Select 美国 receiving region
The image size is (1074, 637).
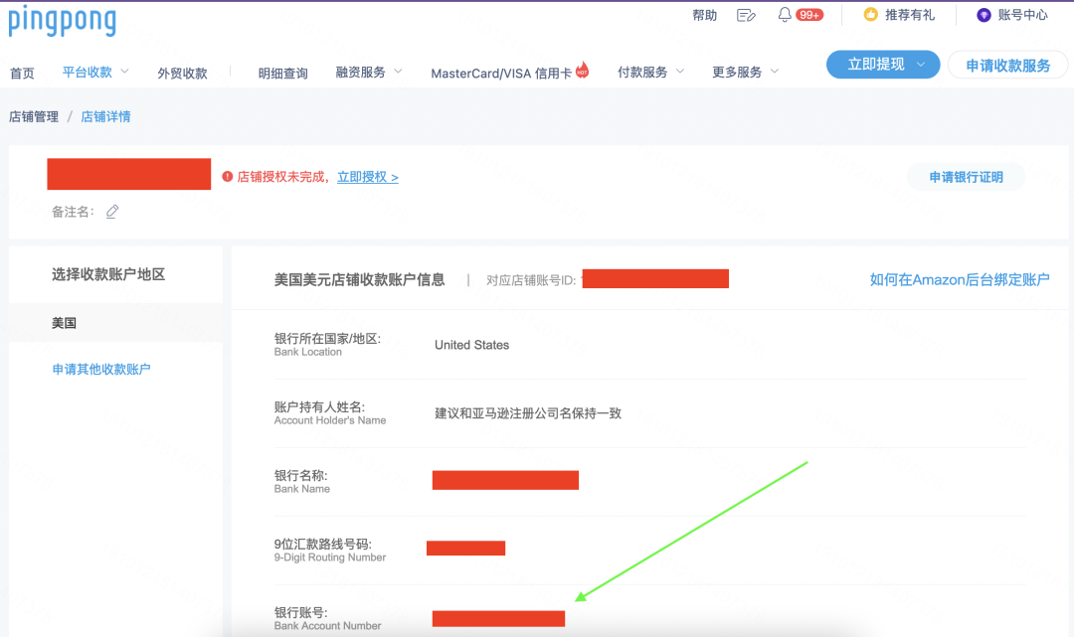115,323
